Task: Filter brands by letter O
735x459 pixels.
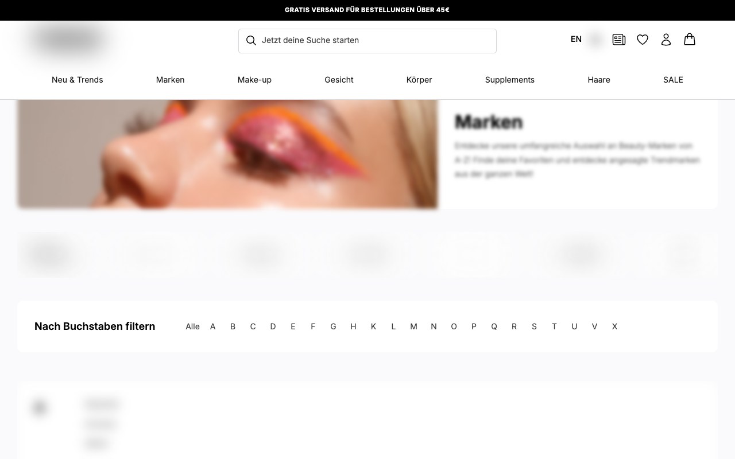Action: click(x=454, y=326)
